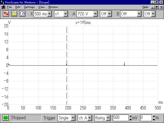
Task: Minimize the inner Scope document window
Action: (x=152, y=7)
